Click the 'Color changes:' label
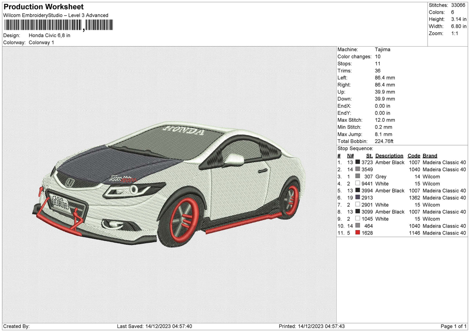The width and height of the screenshot is (470, 332). [x=354, y=57]
